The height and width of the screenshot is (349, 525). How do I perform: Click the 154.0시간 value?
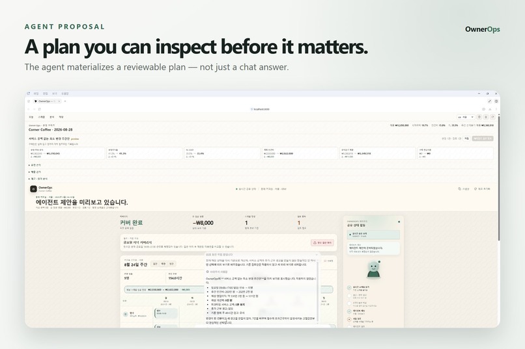coord(175,278)
